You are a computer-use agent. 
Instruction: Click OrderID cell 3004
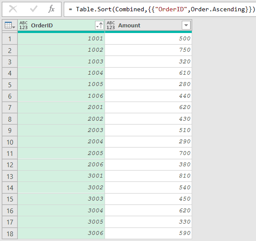[x=61, y=211]
